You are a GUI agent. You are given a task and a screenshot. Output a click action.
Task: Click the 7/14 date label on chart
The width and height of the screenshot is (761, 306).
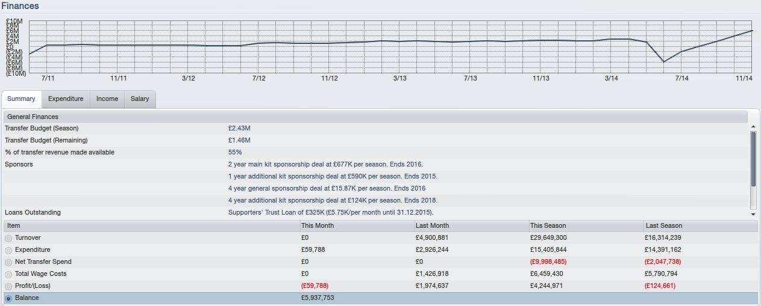(681, 78)
